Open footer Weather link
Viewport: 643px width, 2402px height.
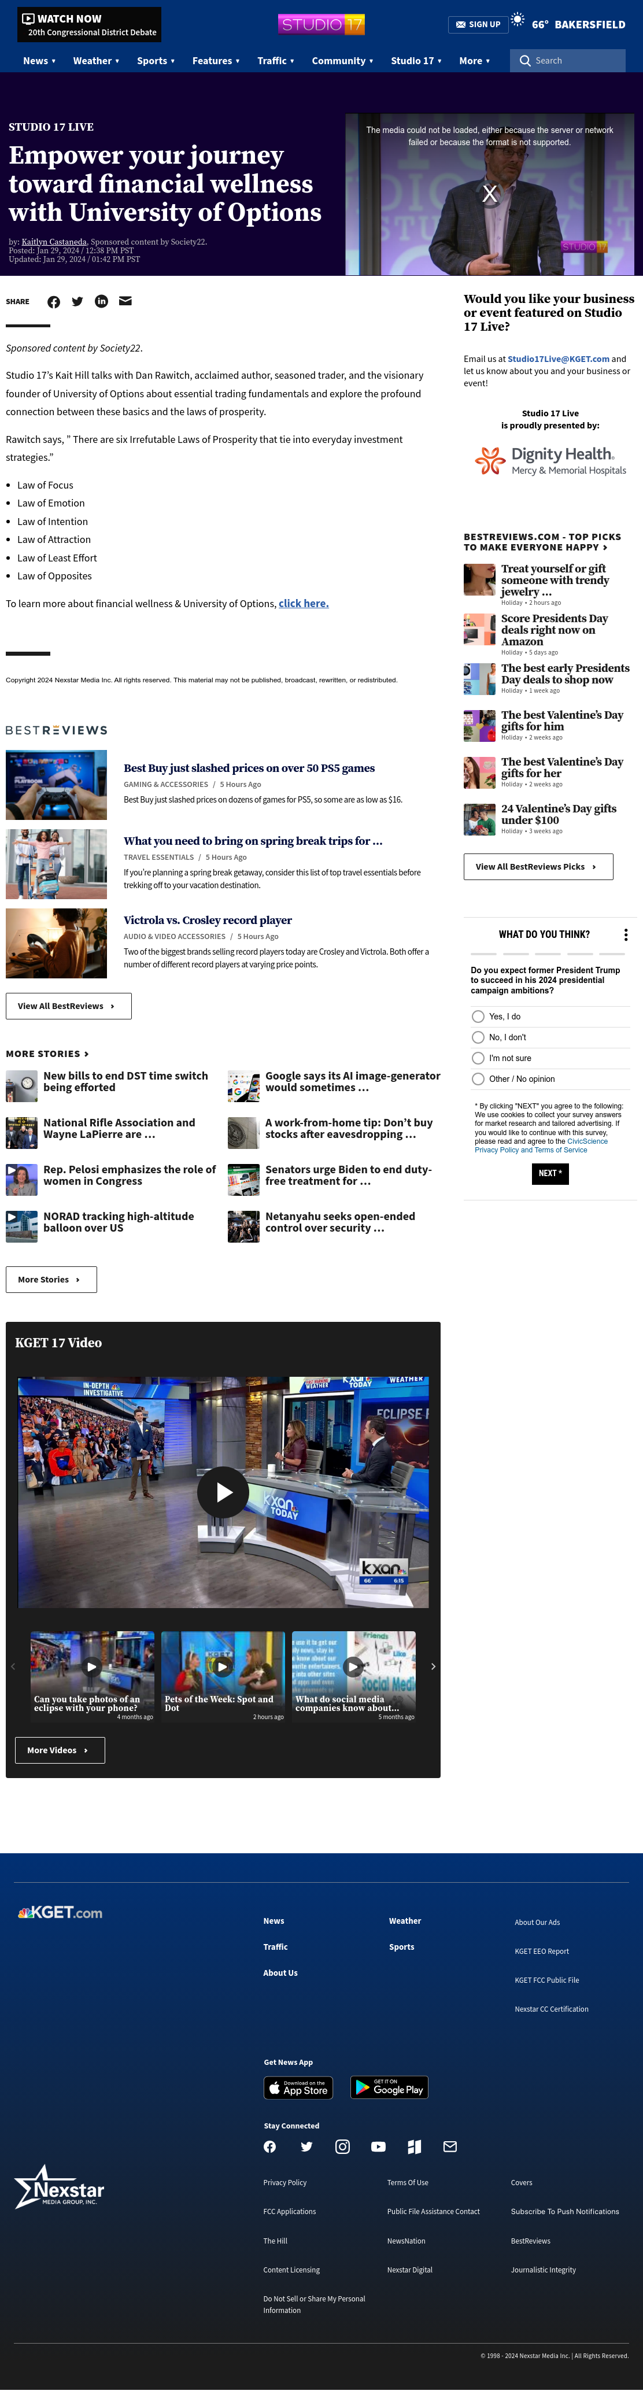[405, 1921]
